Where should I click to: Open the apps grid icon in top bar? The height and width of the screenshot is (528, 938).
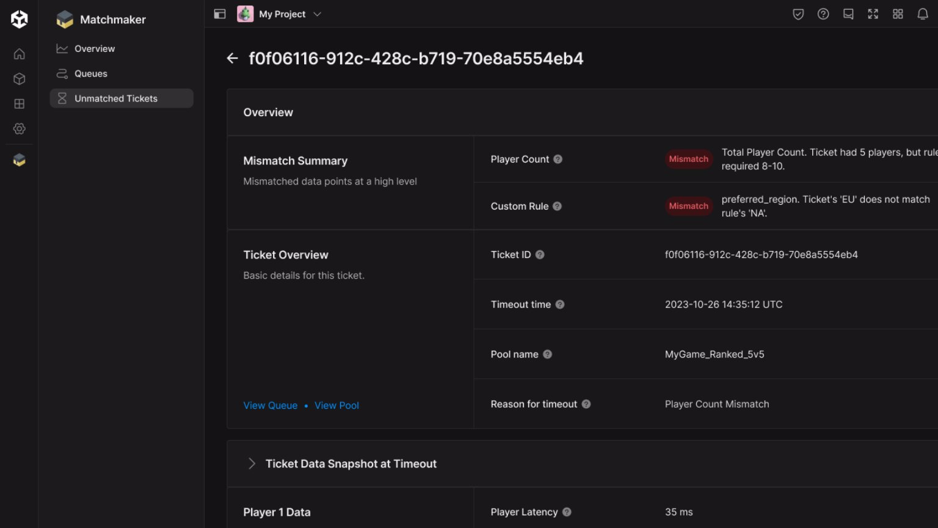pos(898,14)
